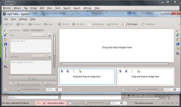Open Light Table Settings menu
Image resolution: width=181 pixels, height=107 pixels.
pyautogui.click(x=23, y=19)
